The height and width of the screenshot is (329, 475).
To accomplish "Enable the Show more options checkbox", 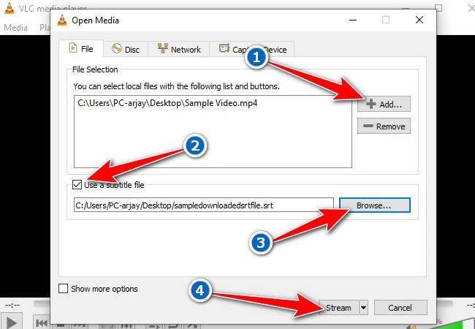I will (x=63, y=288).
